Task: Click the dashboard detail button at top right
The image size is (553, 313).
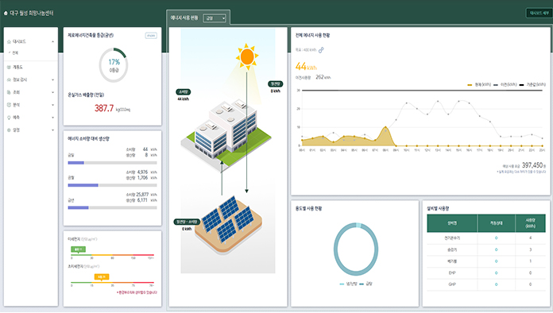Action: 539,13
